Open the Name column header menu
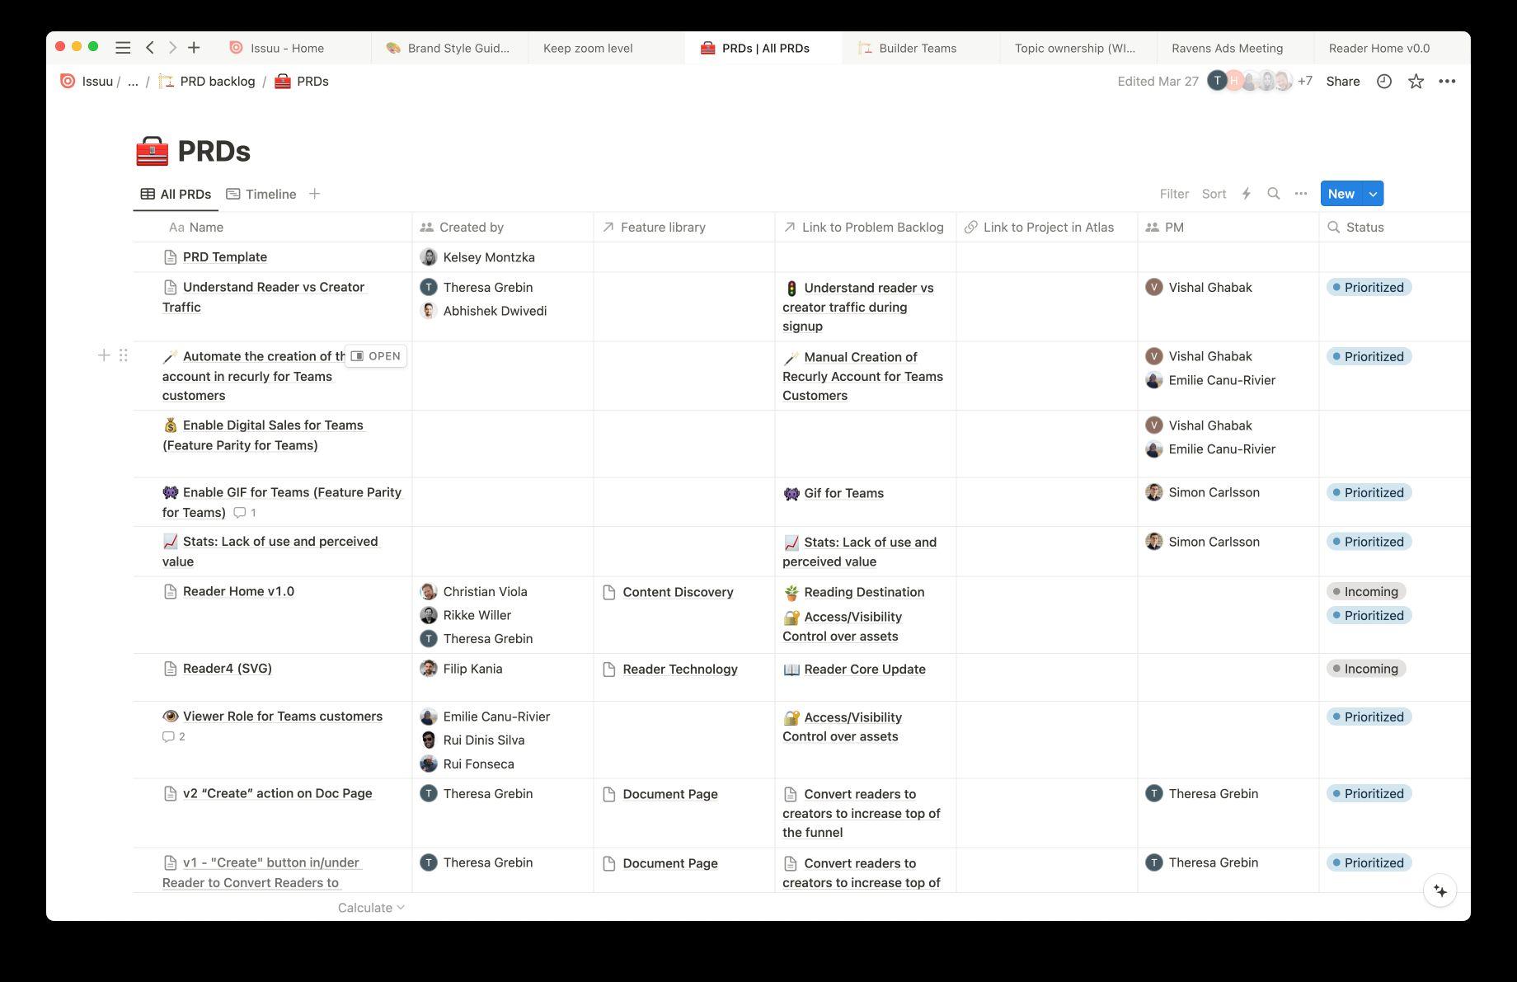 pyautogui.click(x=272, y=227)
